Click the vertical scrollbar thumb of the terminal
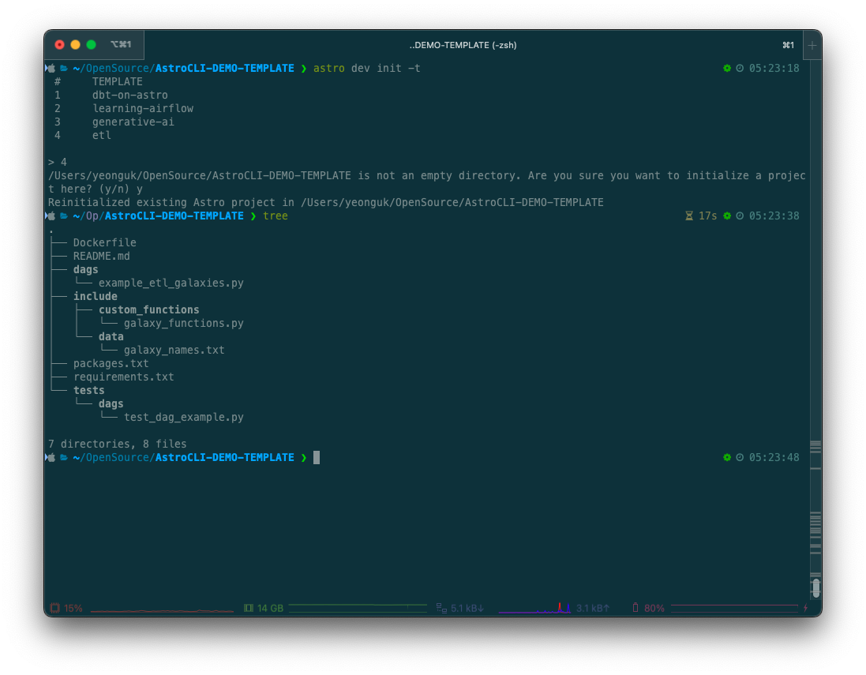Screen dimensions: 866x675 pyautogui.click(x=815, y=587)
